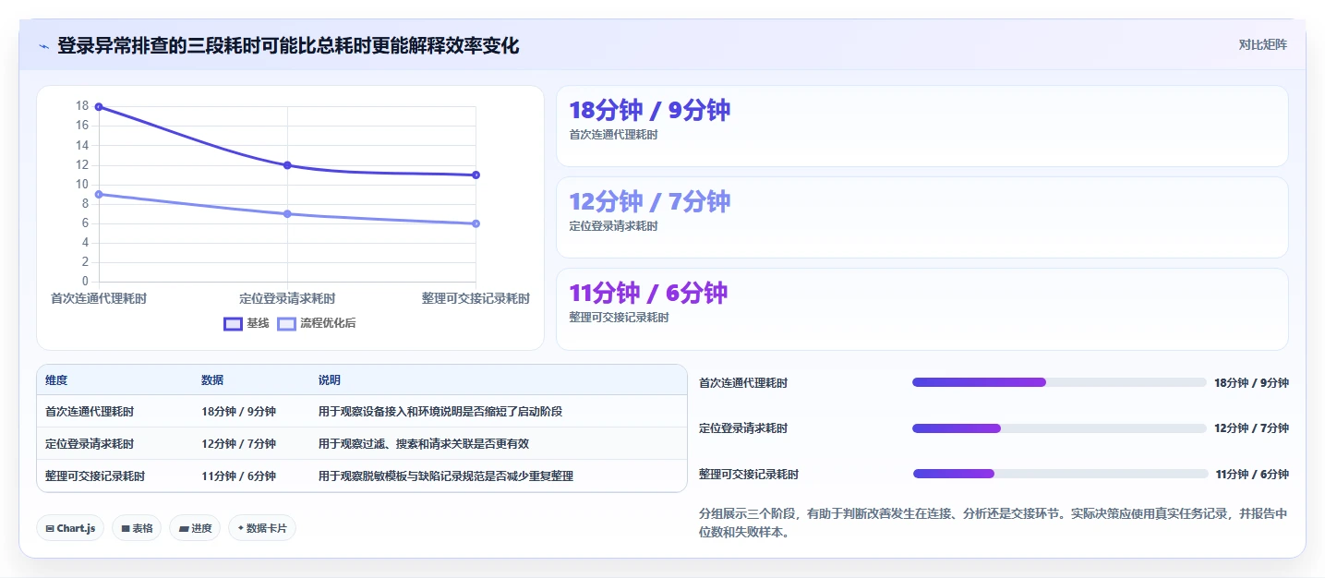
Task: Click the 基线 legend color box
Action: pos(233,323)
